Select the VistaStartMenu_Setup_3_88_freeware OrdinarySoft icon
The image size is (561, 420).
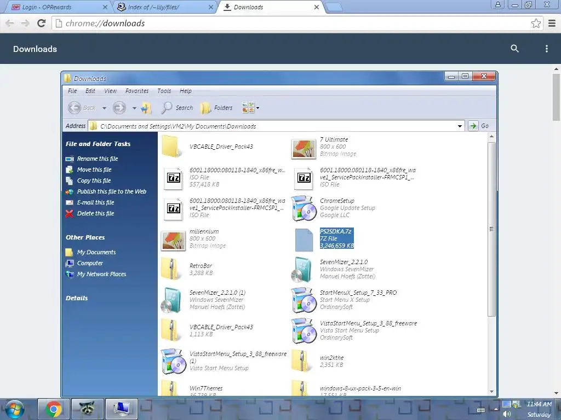(304, 331)
